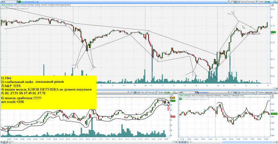Select the green price bubble on the daily chart's axis

[173, 101]
